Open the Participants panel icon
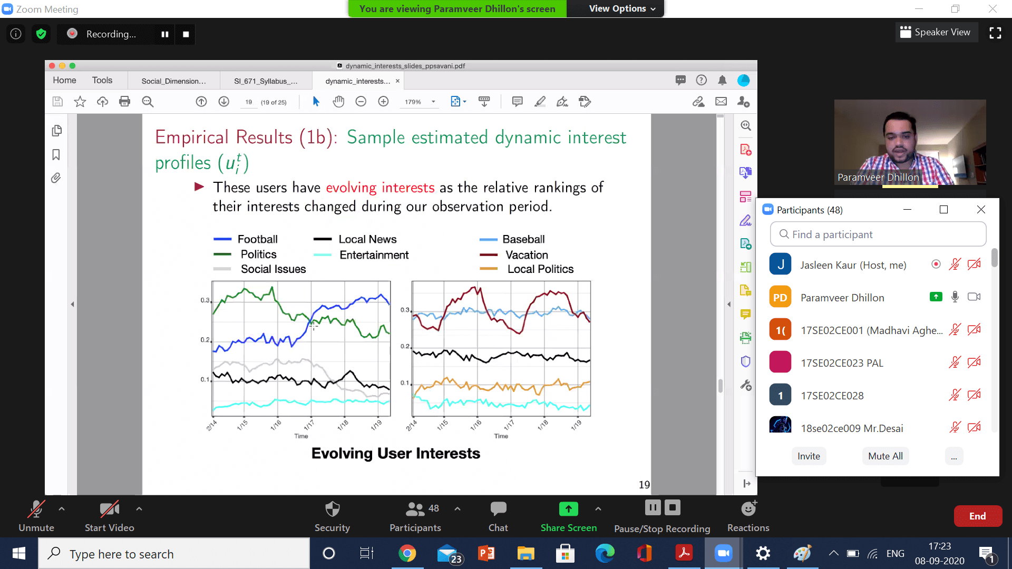The height and width of the screenshot is (569, 1012). pyautogui.click(x=415, y=509)
